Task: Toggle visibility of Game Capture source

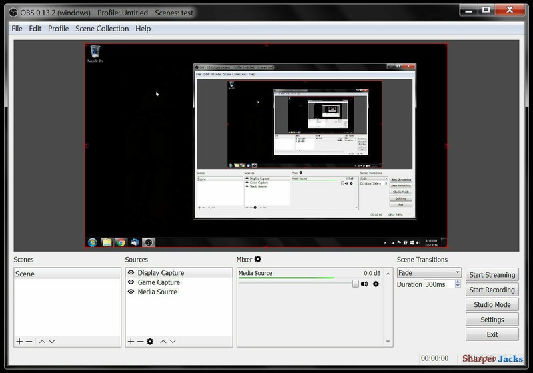Action: pos(131,282)
